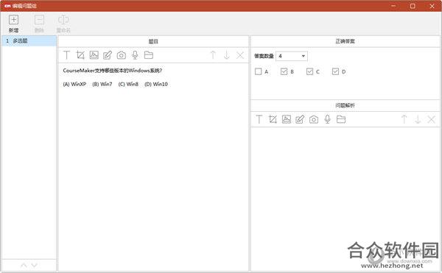The height and width of the screenshot is (273, 442).
Task: Click the delete question toolbar icon
Action: click(x=39, y=20)
